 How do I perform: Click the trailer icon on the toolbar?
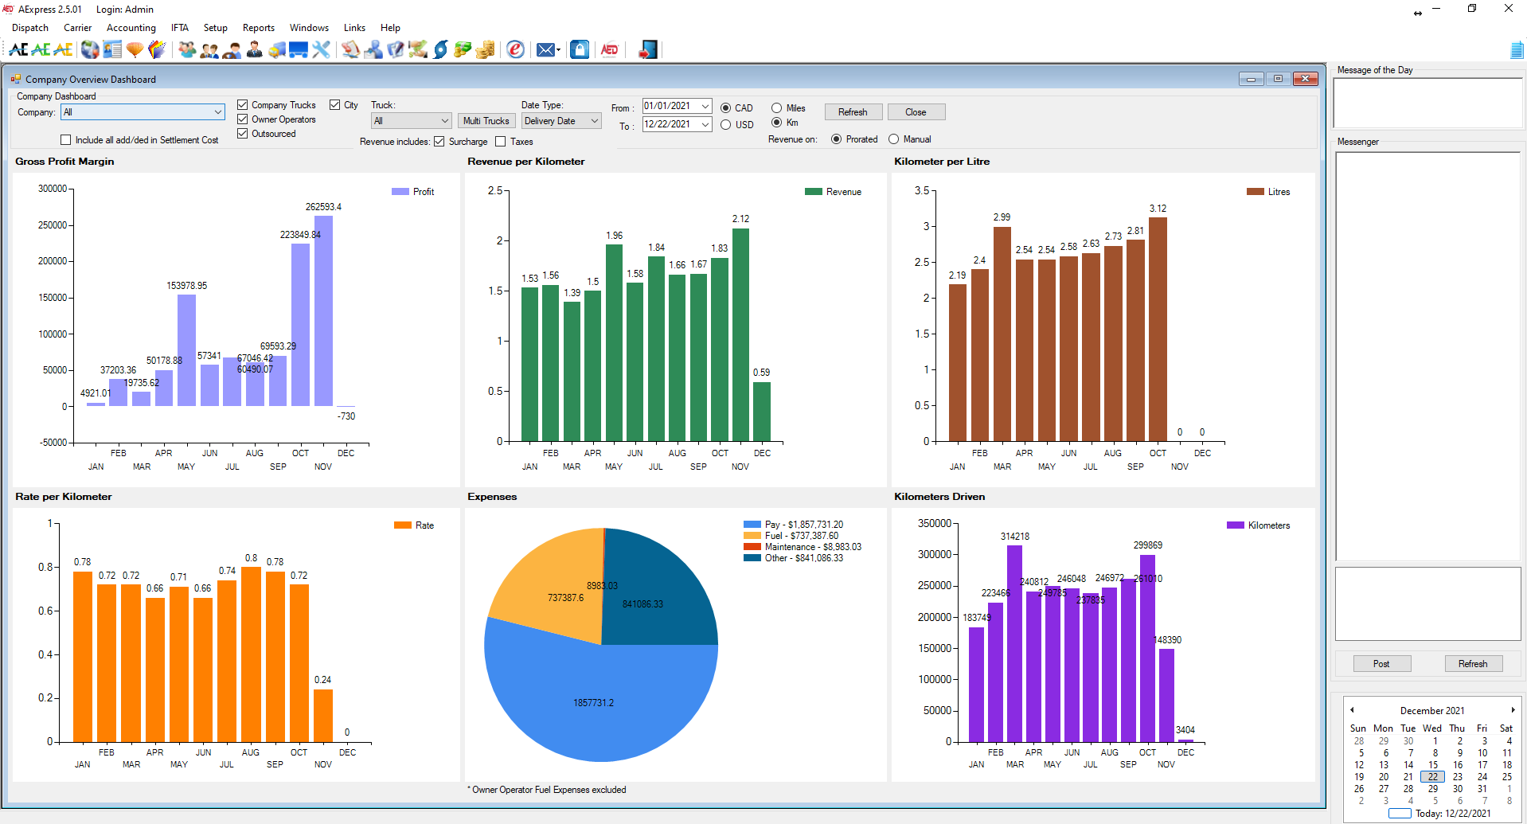298,49
